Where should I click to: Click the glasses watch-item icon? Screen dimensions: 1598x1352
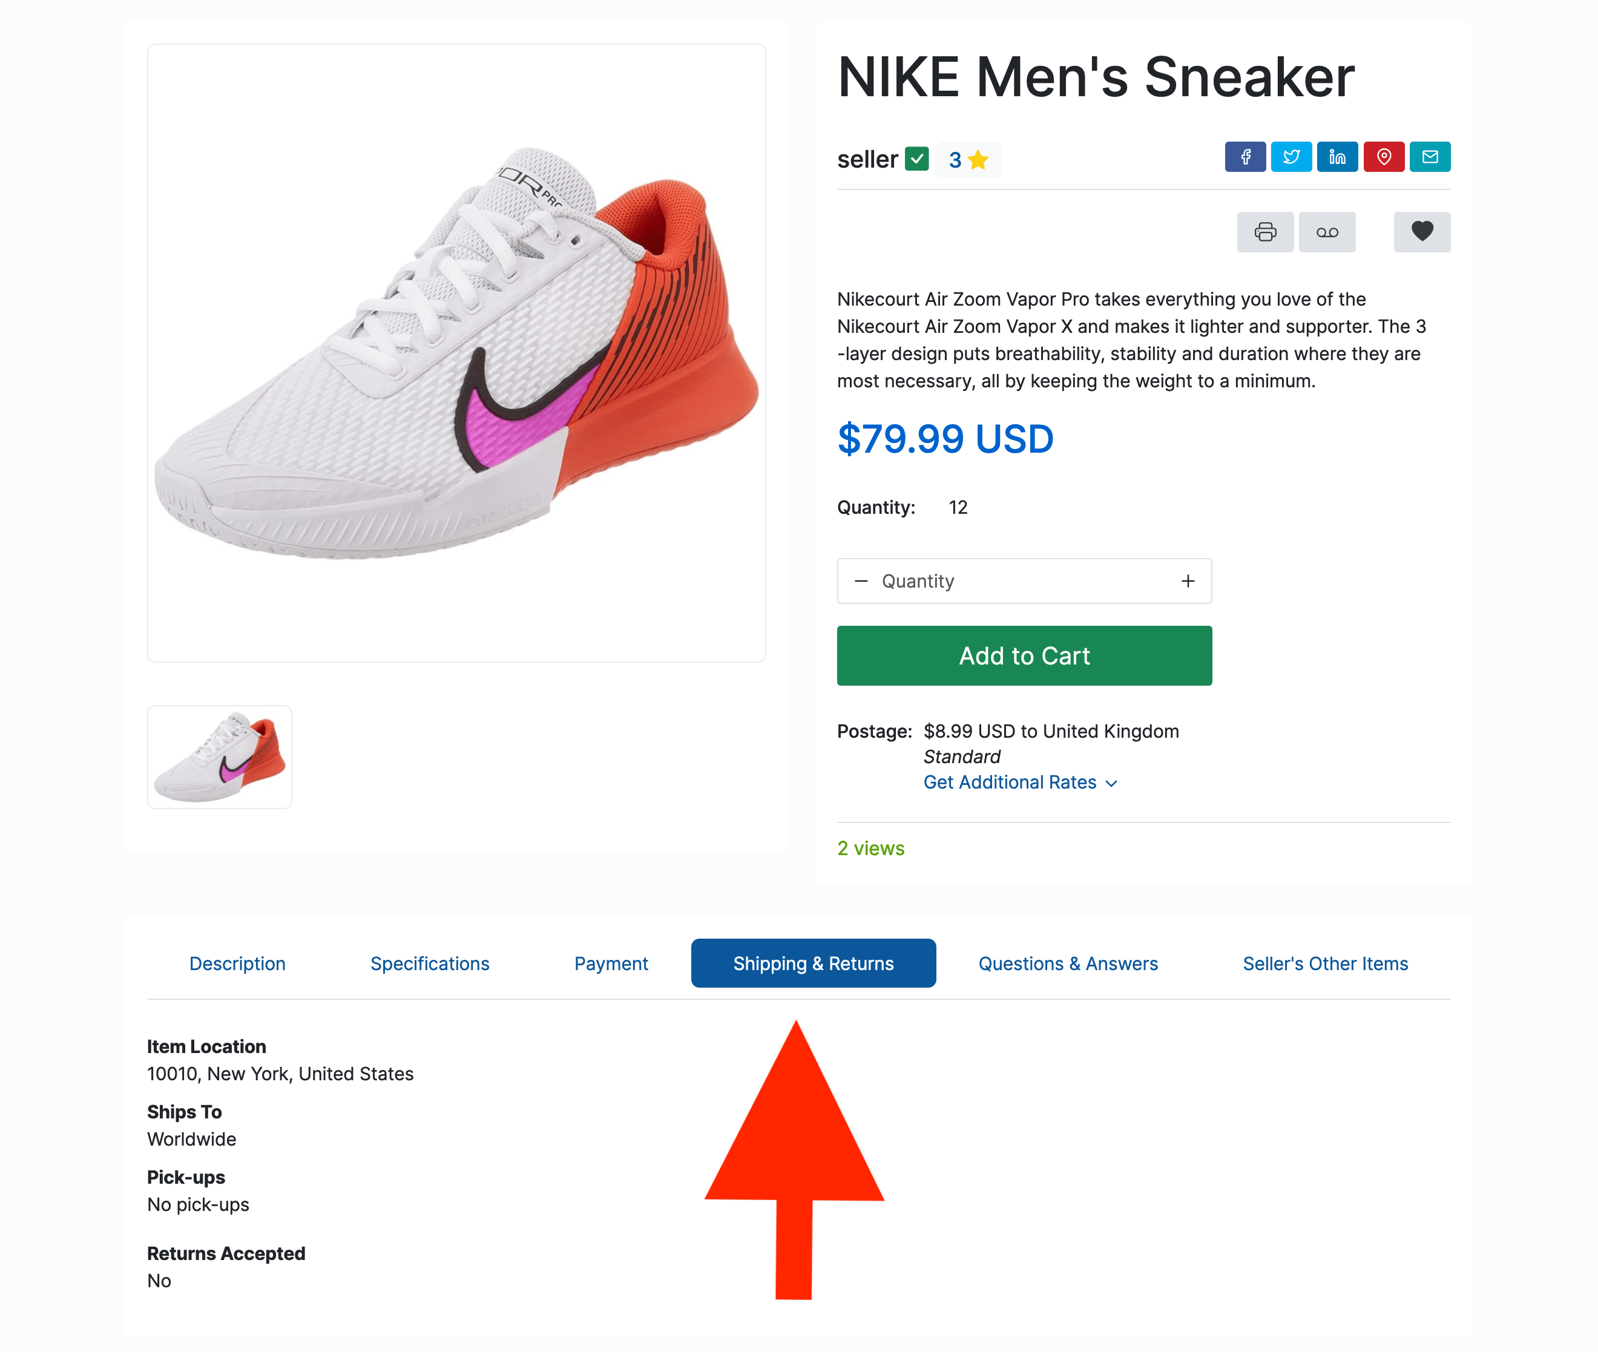pos(1327,231)
